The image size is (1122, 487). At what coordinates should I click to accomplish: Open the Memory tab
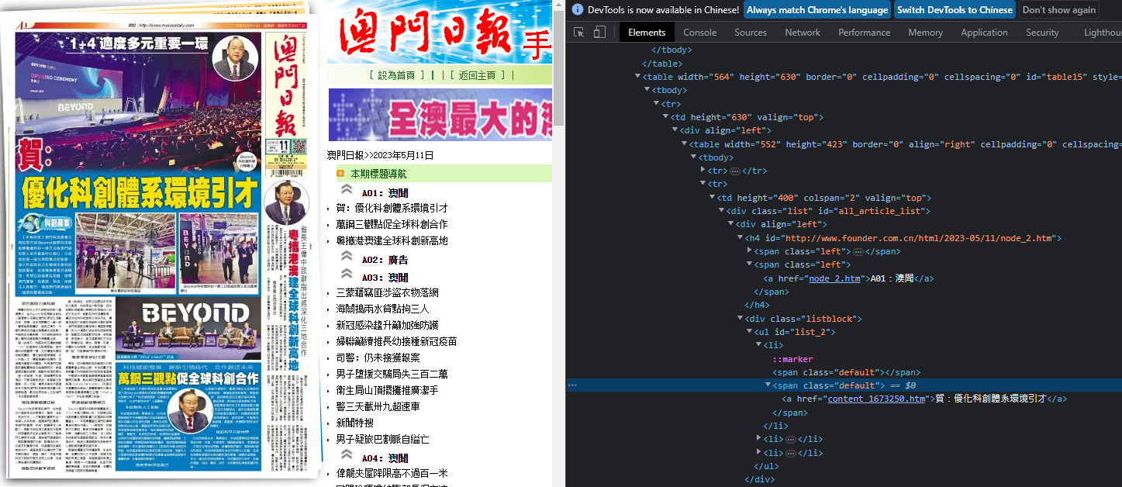coord(925,33)
